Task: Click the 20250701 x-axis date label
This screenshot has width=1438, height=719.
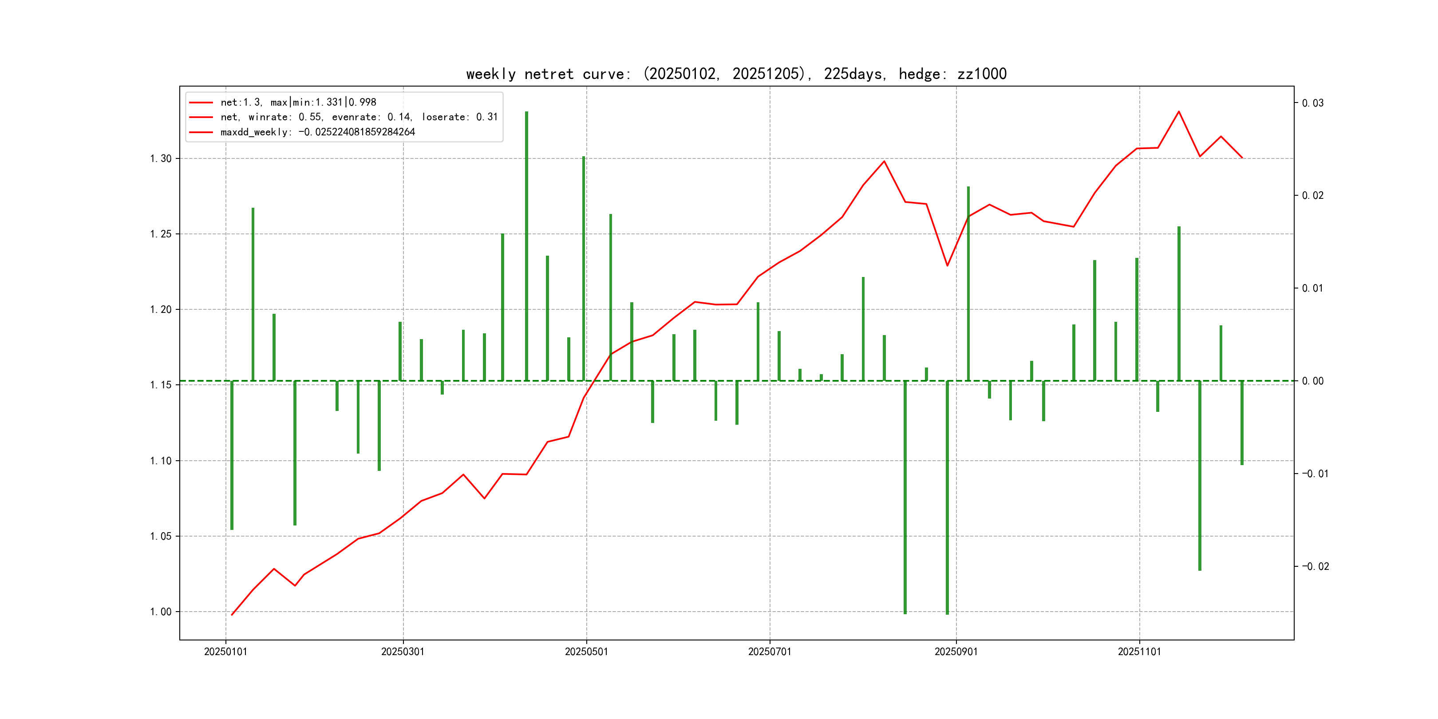Action: [769, 652]
